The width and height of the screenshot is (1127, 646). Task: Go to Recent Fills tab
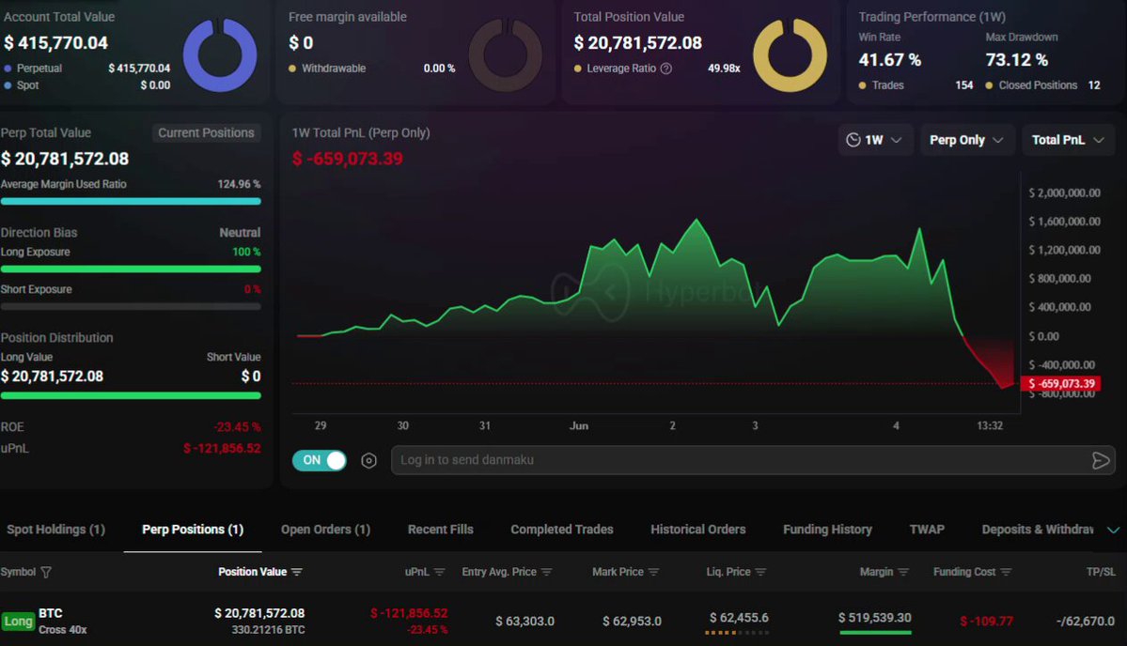[441, 530]
